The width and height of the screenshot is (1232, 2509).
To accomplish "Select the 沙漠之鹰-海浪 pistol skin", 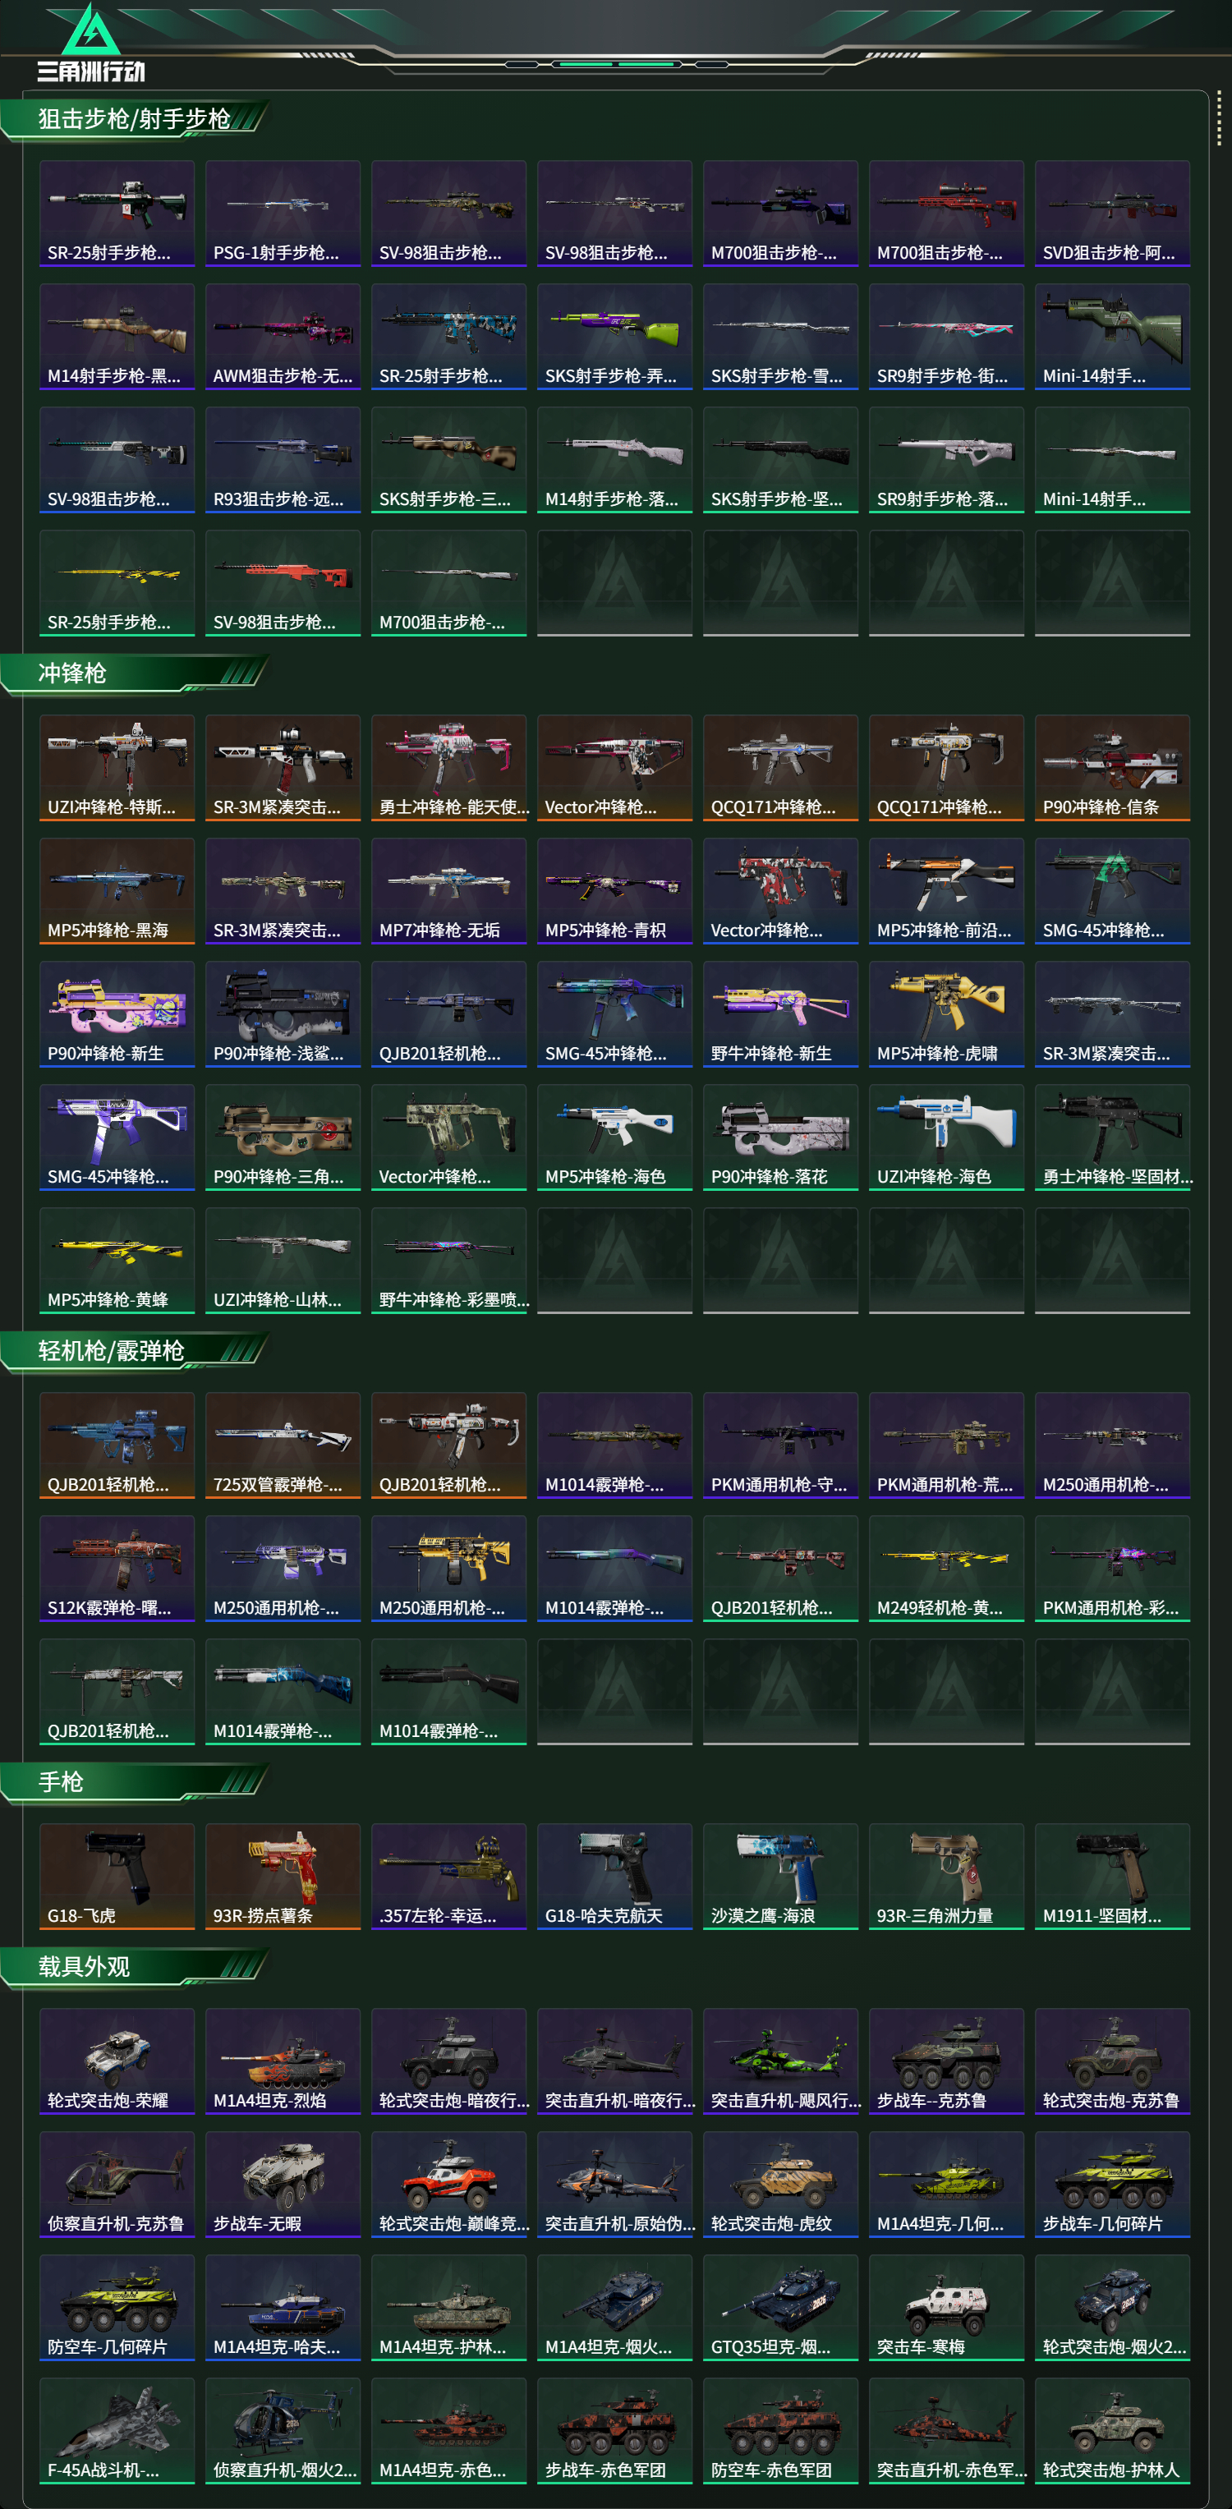I will click(x=780, y=1876).
